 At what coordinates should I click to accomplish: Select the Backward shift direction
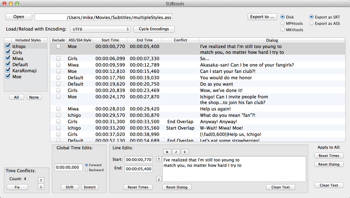click(x=87, y=170)
